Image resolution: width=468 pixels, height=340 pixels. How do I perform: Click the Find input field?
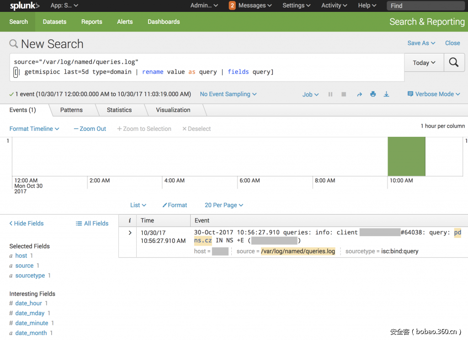pos(425,5)
